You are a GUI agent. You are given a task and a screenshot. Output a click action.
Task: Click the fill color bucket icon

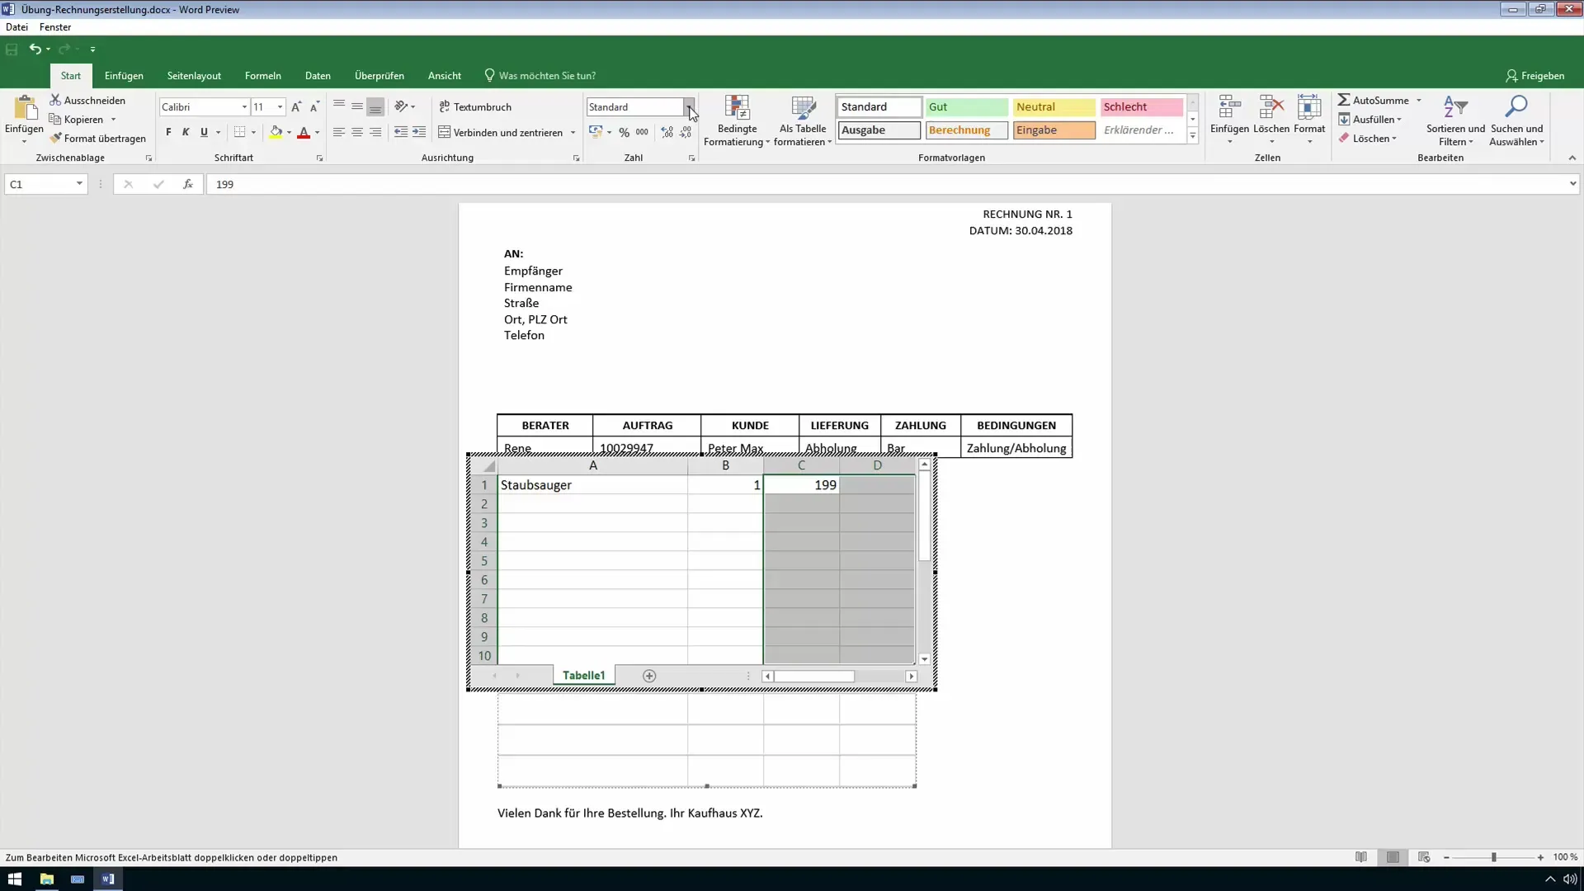[x=276, y=132]
